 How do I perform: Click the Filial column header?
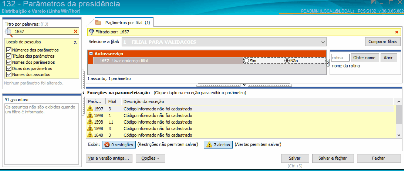coord(113,101)
